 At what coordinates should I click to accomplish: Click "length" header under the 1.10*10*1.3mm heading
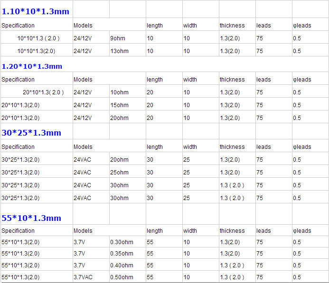tap(155, 26)
